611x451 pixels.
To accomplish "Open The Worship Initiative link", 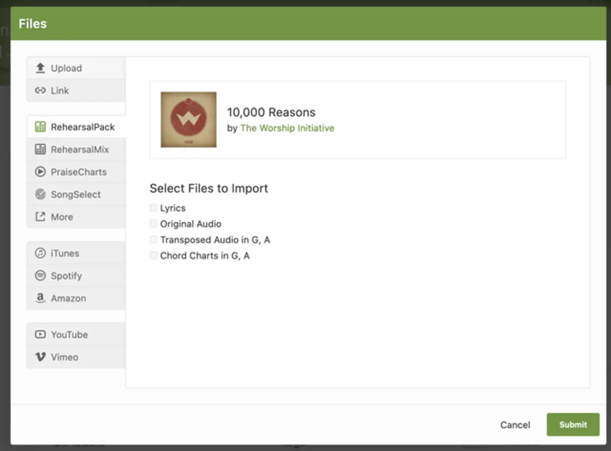I will [x=287, y=128].
